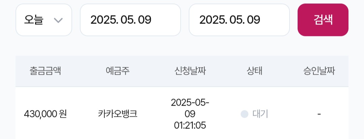Click the chevron arrow beside 오늘
Screen dimensions: 364x139
[58, 20]
